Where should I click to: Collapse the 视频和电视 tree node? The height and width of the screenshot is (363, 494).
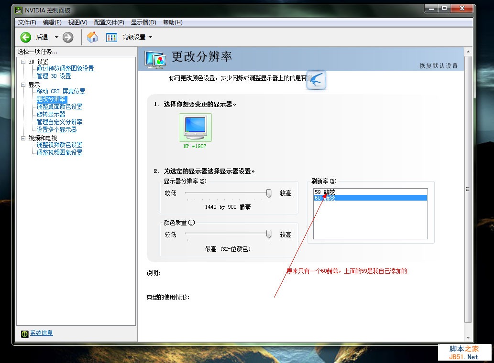(23, 139)
